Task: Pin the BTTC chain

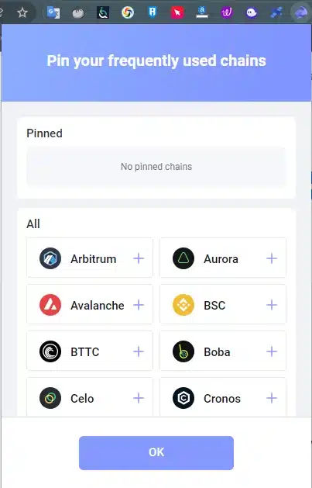Action: click(139, 351)
